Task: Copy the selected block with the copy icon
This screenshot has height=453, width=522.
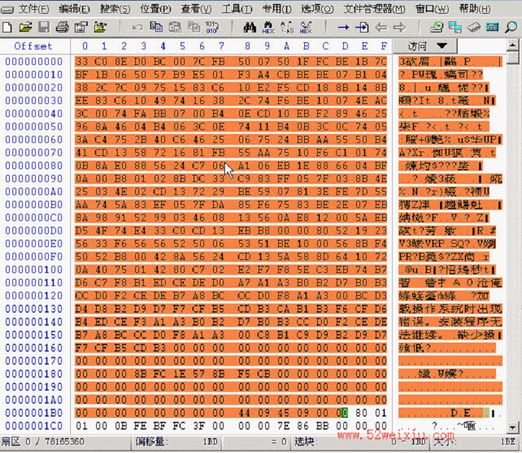Action: point(156,27)
